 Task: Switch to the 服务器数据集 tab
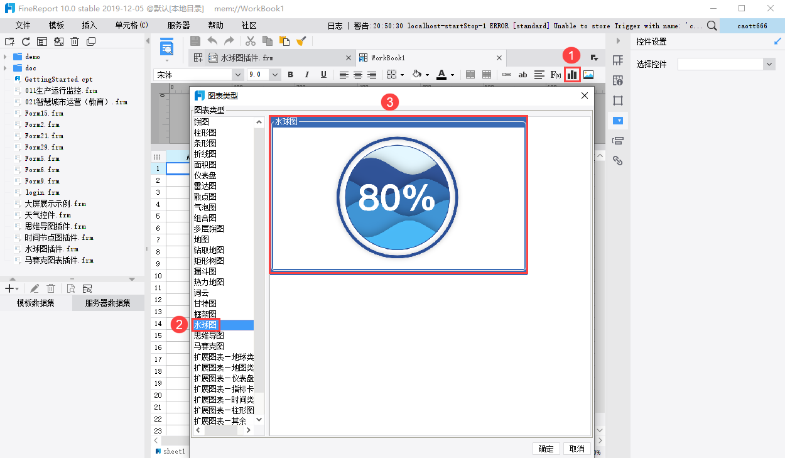108,303
